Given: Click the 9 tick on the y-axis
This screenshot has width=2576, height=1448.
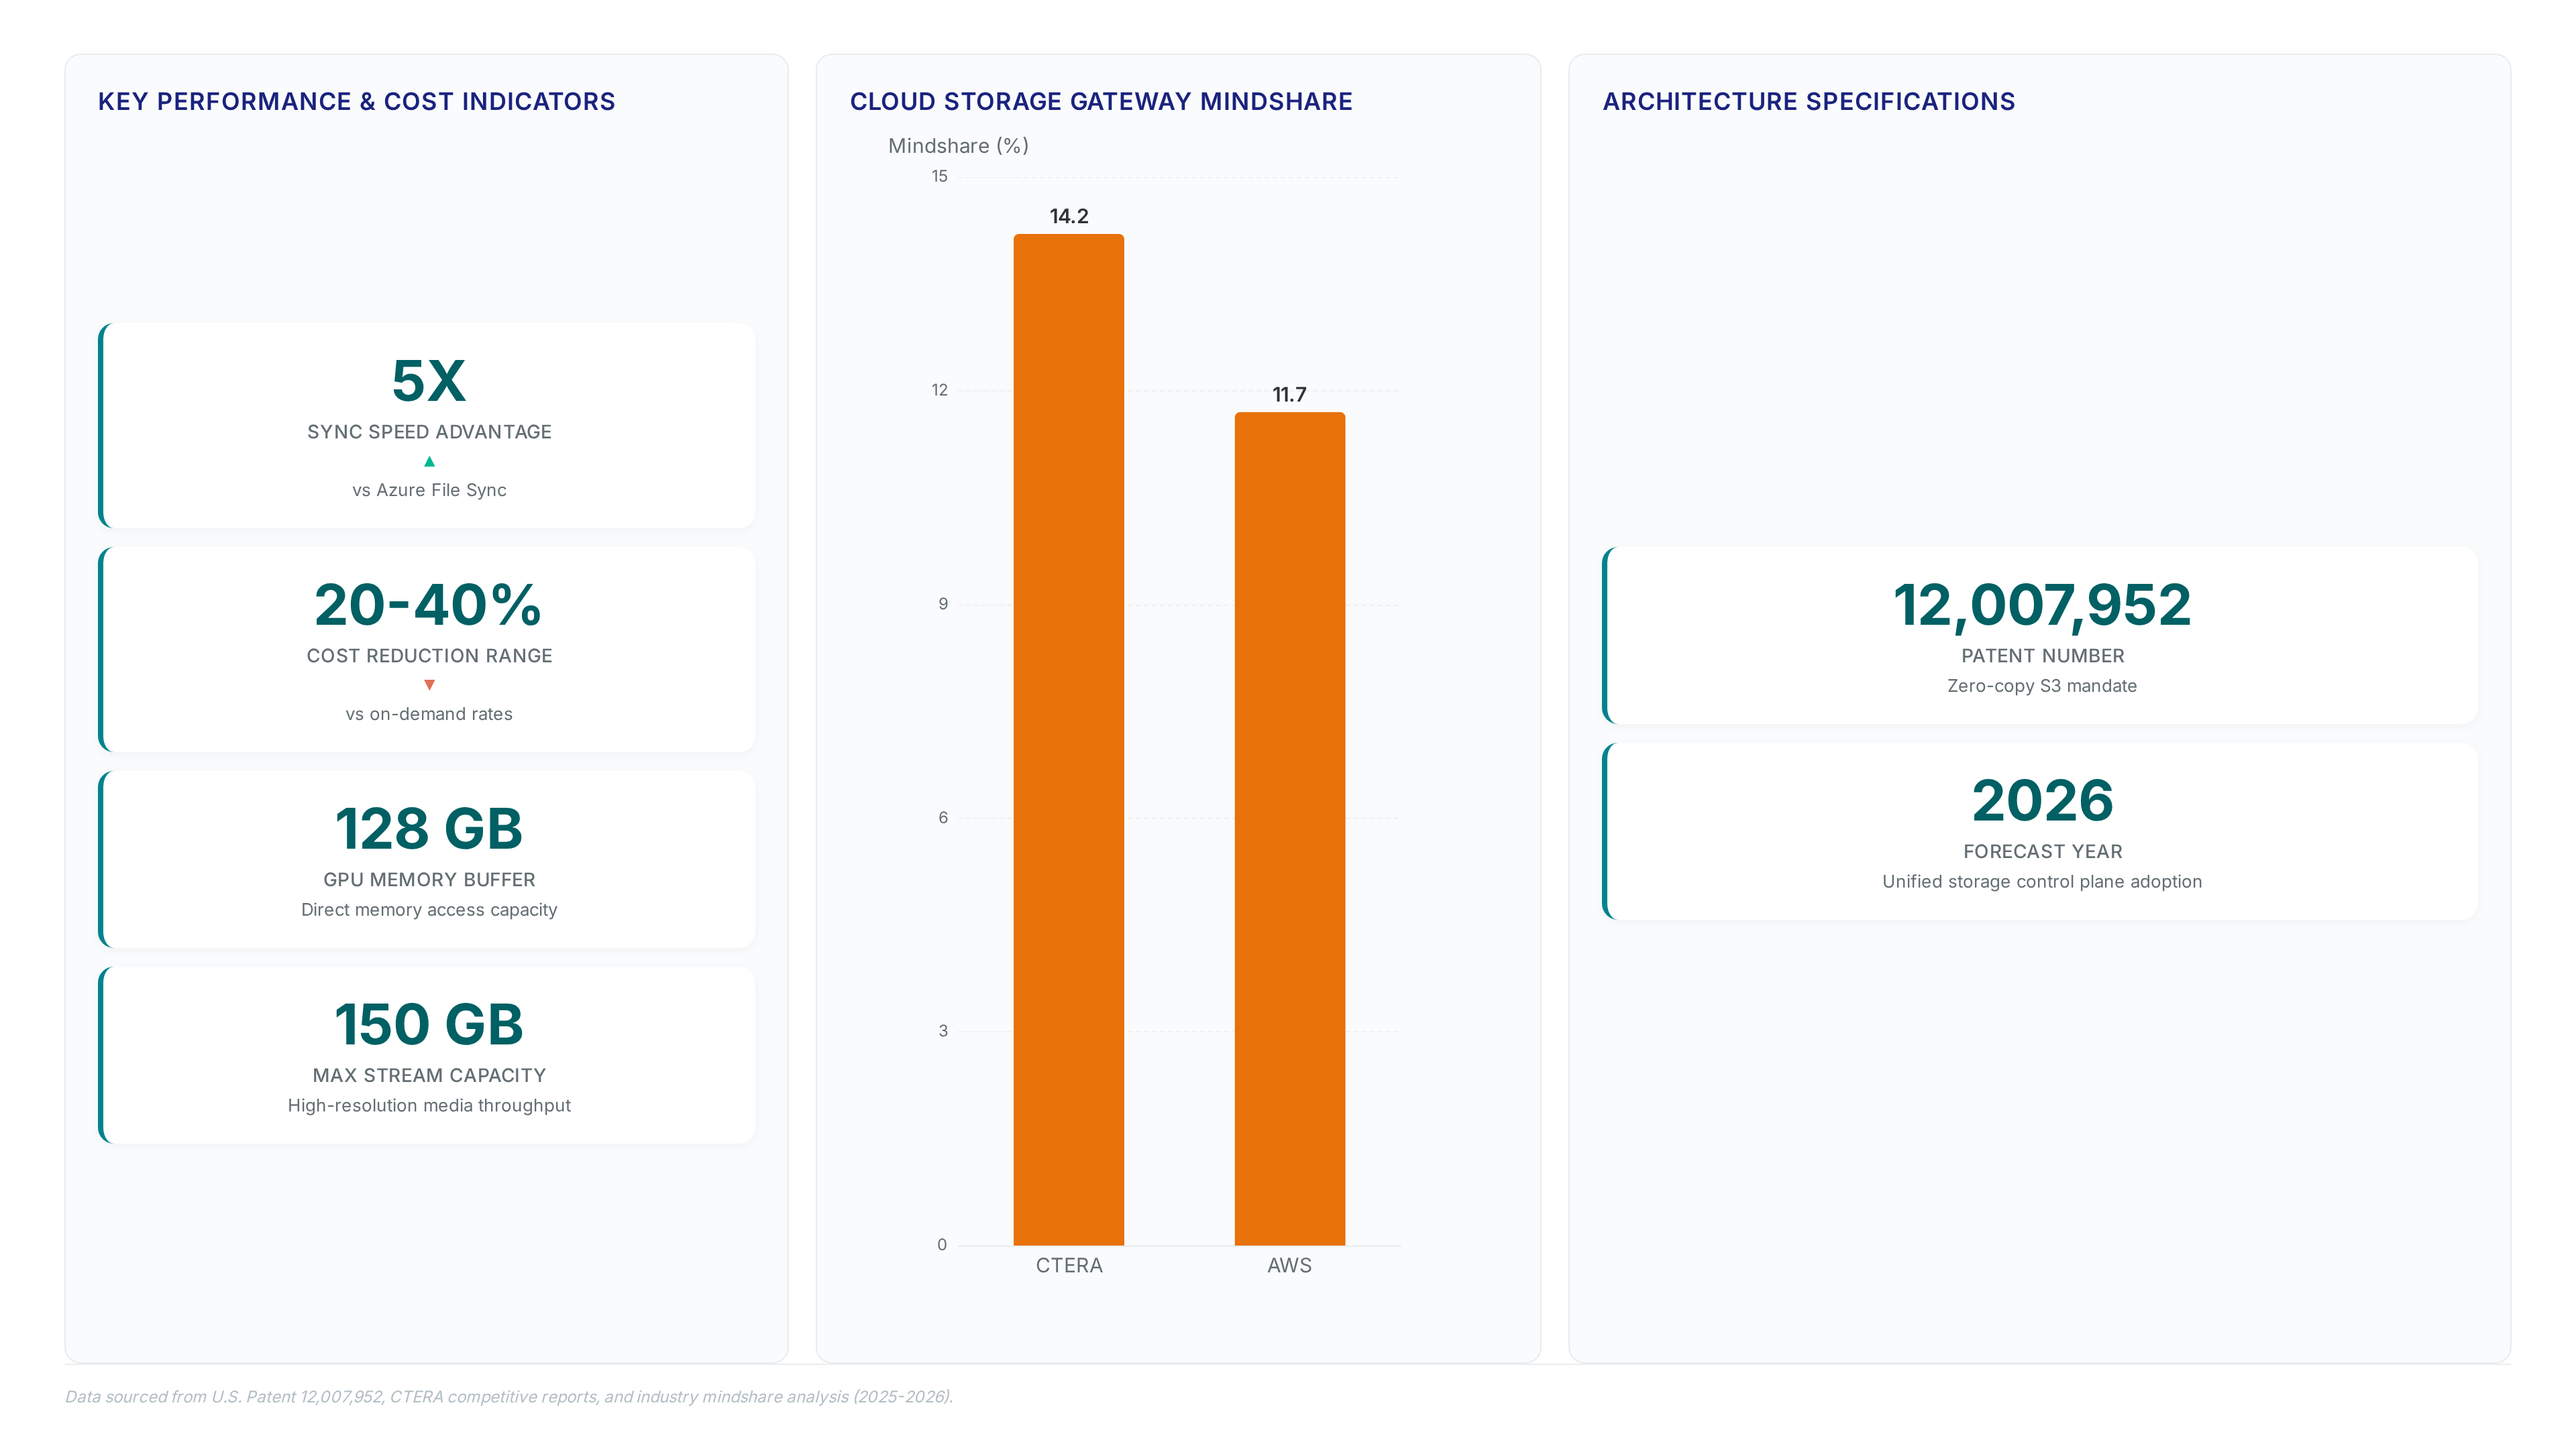Looking at the screenshot, I should coord(943,605).
